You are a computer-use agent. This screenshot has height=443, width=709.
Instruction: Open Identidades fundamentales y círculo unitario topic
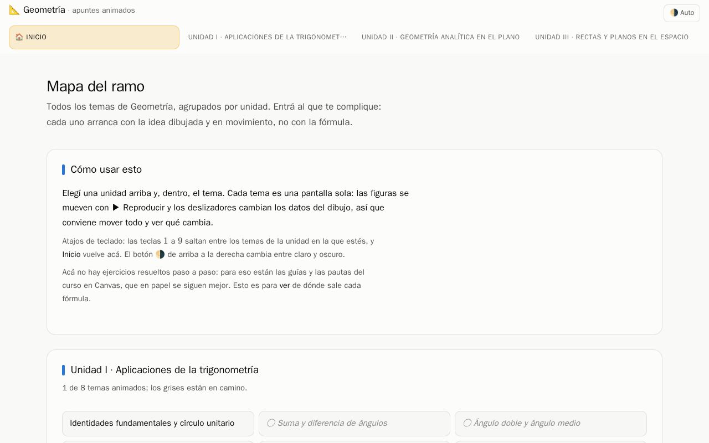click(x=158, y=424)
